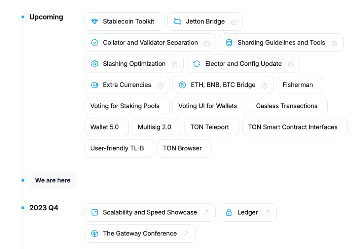The height and width of the screenshot is (249, 364).
Task: Click the TON Browser chip
Action: (184, 148)
